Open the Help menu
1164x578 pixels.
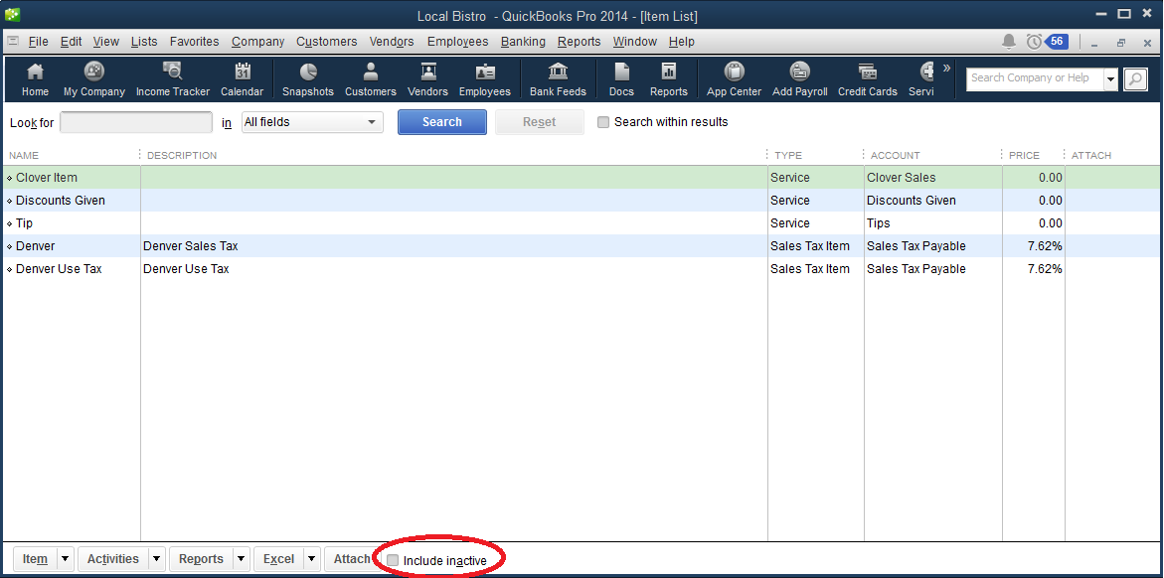pyautogui.click(x=682, y=42)
